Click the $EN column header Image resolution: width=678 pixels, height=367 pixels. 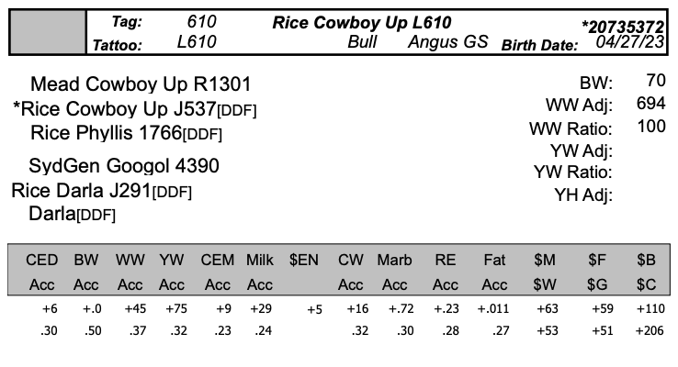point(303,260)
